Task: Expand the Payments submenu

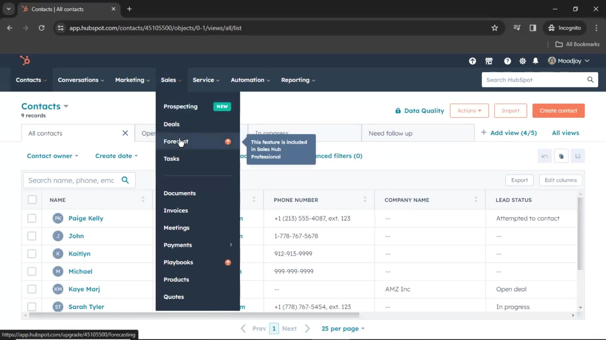Action: coord(198,245)
